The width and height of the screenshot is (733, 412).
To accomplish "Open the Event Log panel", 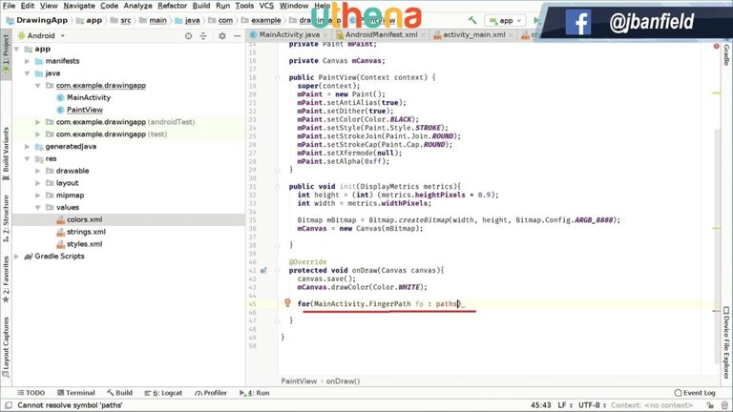I will 693,393.
